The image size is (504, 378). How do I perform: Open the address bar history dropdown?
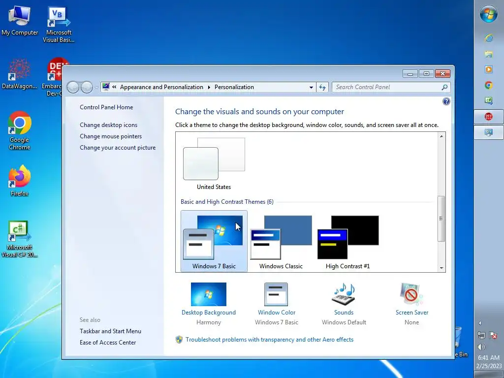pyautogui.click(x=311, y=88)
